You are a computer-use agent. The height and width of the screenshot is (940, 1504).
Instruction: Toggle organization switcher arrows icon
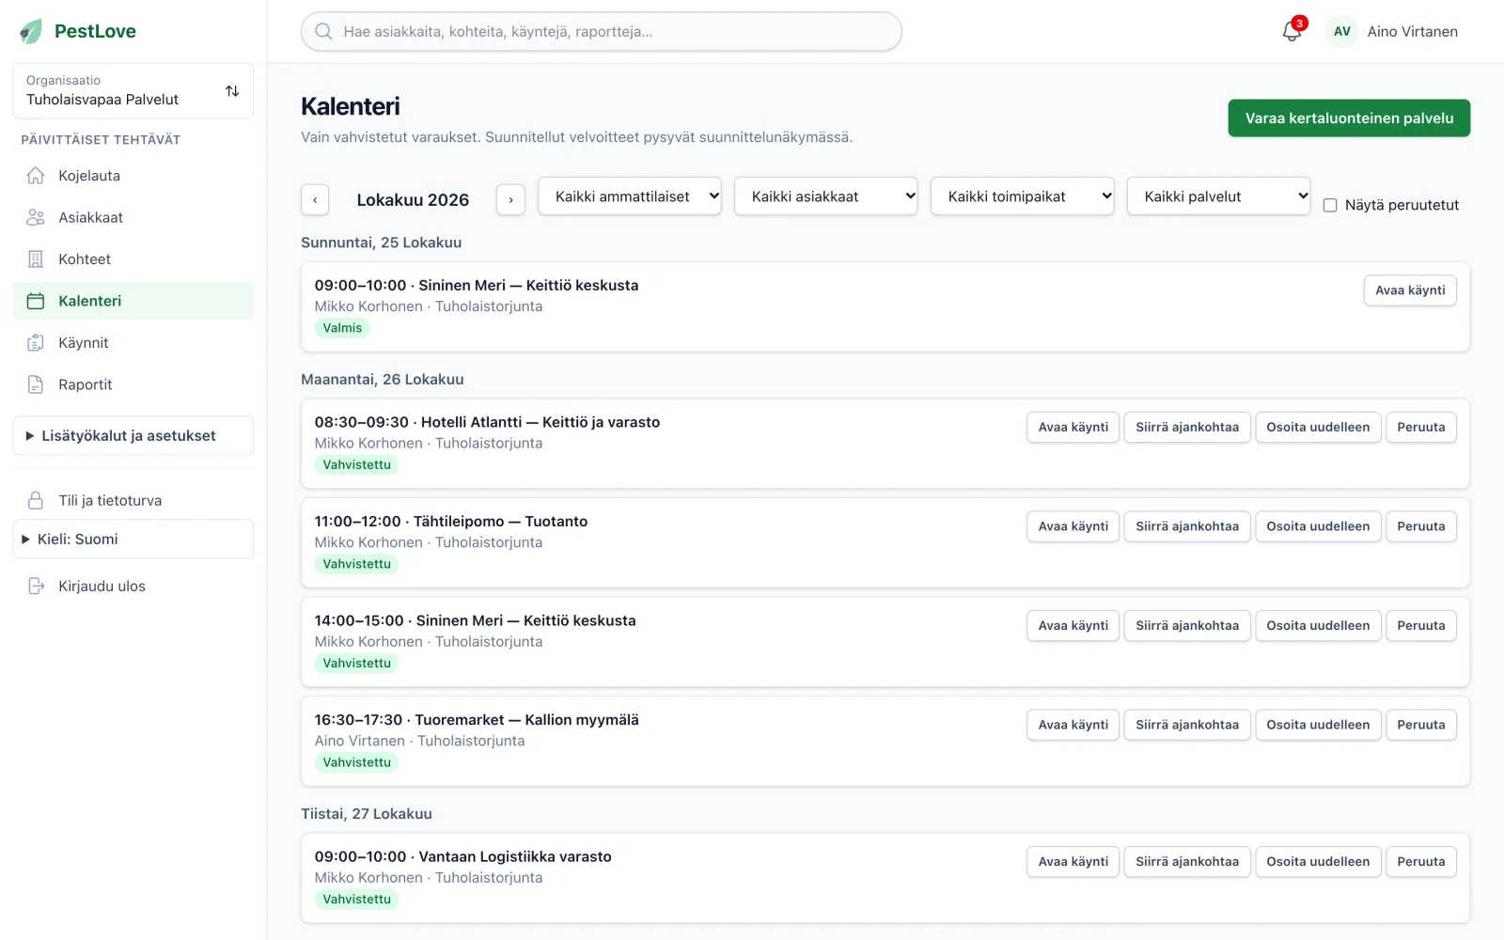(232, 91)
